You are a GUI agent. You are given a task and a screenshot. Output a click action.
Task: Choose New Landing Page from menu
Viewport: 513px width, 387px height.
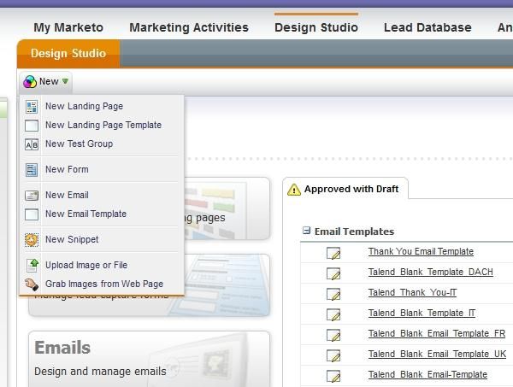pos(102,106)
